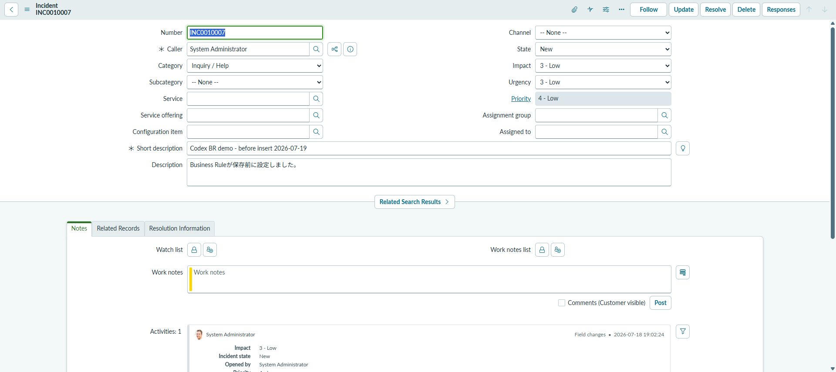Open activity filter funnel icon
836x372 pixels.
point(683,332)
